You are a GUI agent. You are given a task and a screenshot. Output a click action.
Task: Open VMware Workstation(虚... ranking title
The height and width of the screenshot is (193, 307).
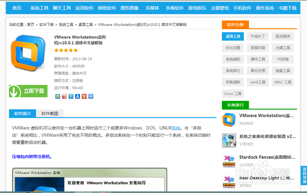click(x=266, y=116)
